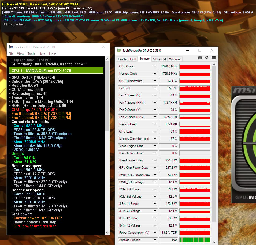Click the GPU-Z title bar app icon

[x=119, y=51]
